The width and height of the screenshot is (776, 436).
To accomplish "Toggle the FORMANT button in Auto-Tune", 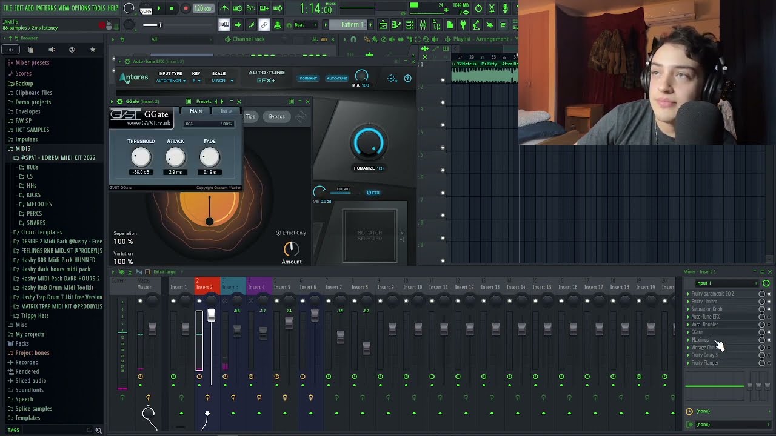I will click(308, 78).
